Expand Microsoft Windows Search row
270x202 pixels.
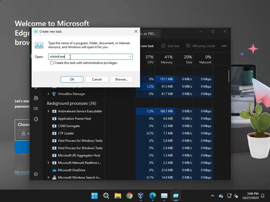point(49,178)
